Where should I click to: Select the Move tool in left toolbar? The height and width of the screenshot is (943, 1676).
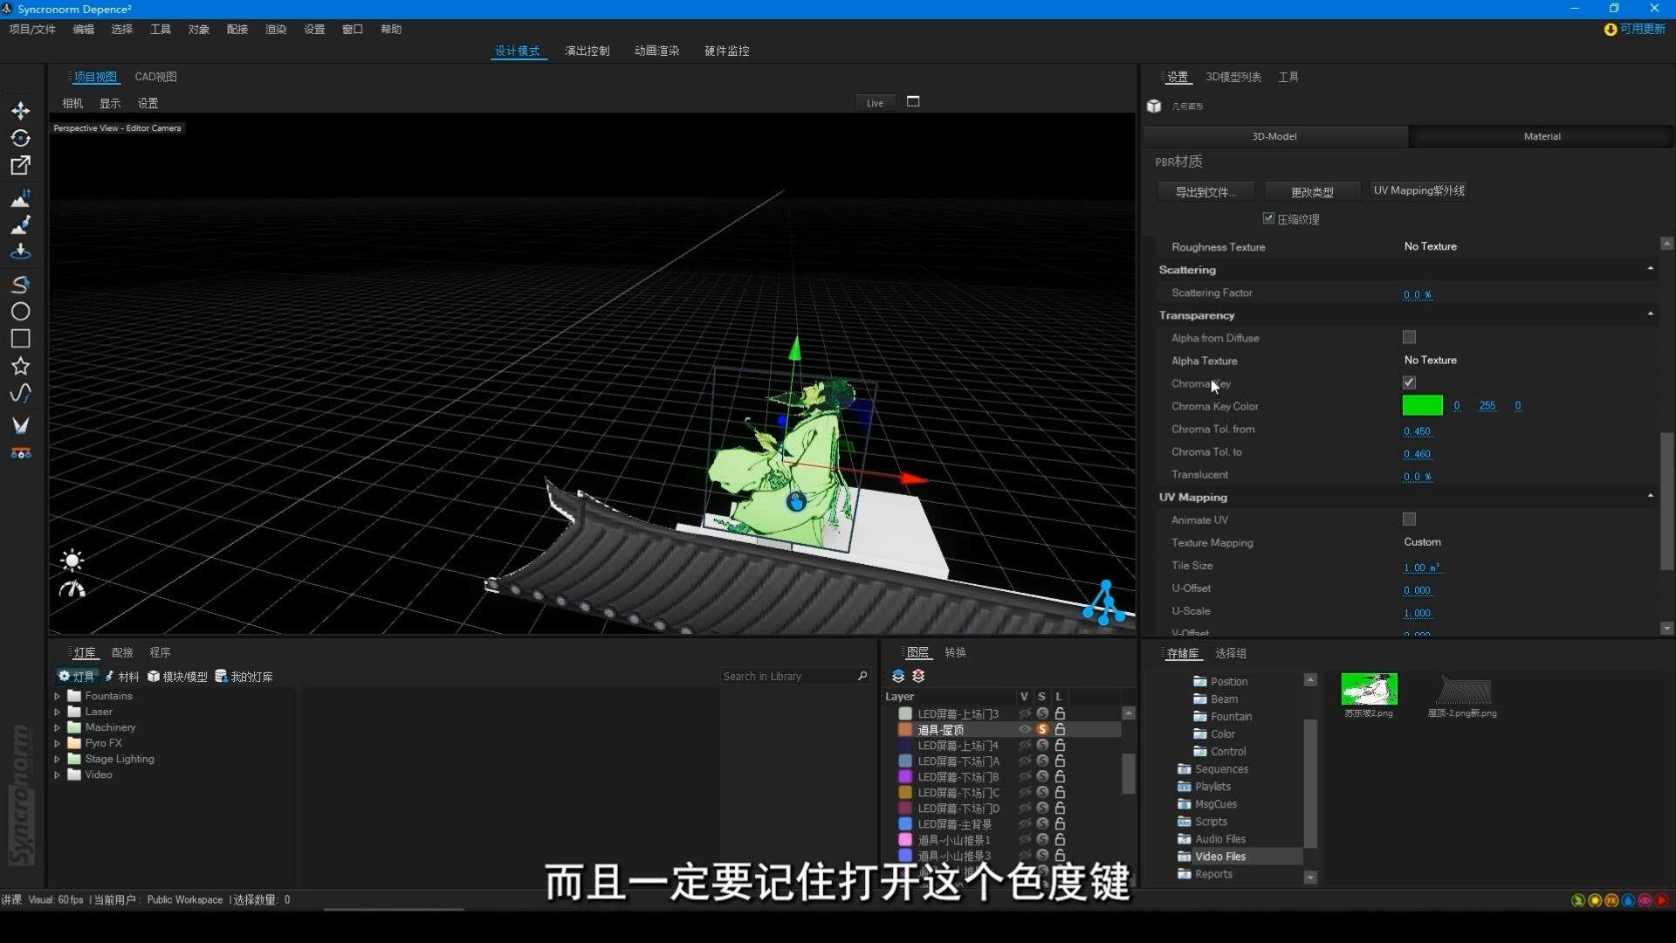(x=20, y=111)
